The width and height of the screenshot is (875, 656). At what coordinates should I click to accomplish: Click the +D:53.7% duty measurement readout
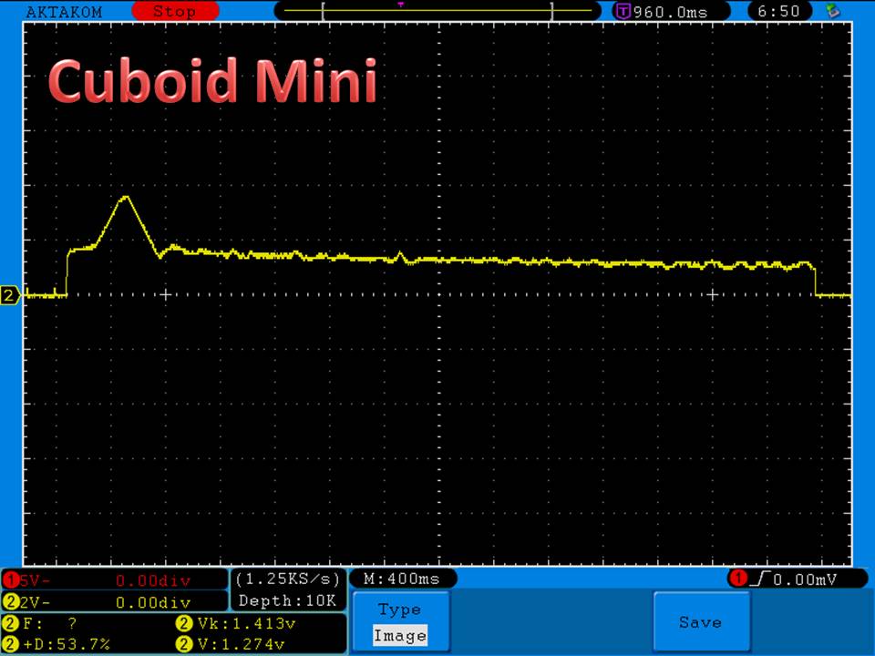(x=64, y=644)
